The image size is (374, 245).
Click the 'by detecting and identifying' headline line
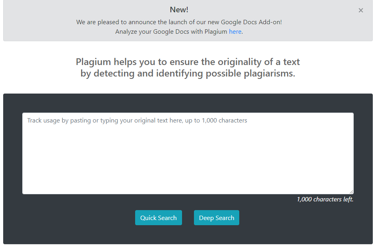(188, 73)
